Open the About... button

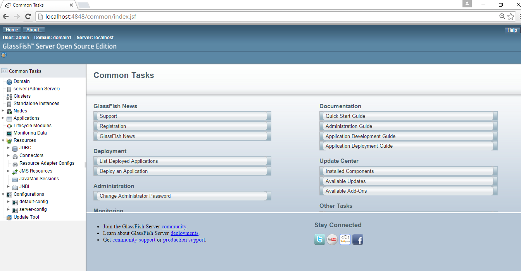coord(34,30)
